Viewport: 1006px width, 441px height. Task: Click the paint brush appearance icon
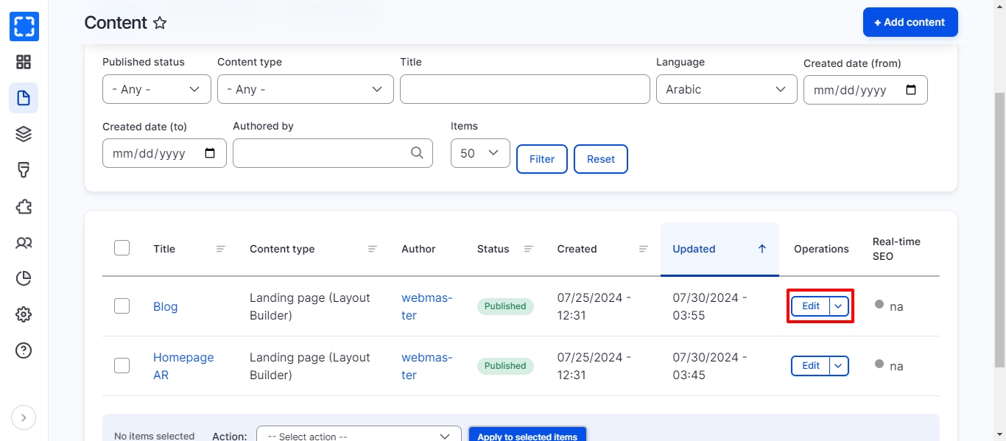(24, 170)
